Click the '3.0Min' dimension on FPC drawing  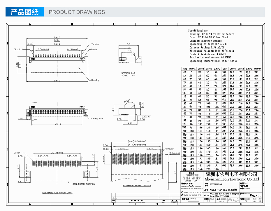104,159
